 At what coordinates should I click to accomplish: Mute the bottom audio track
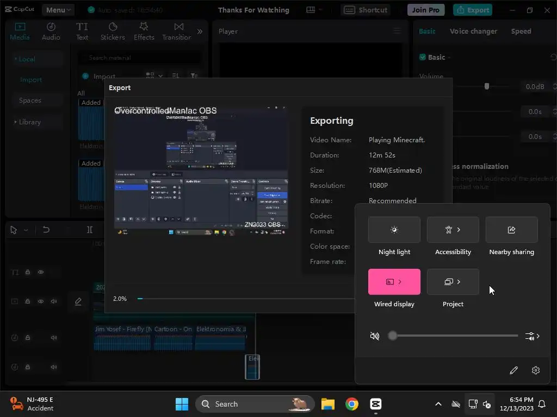pos(54,367)
